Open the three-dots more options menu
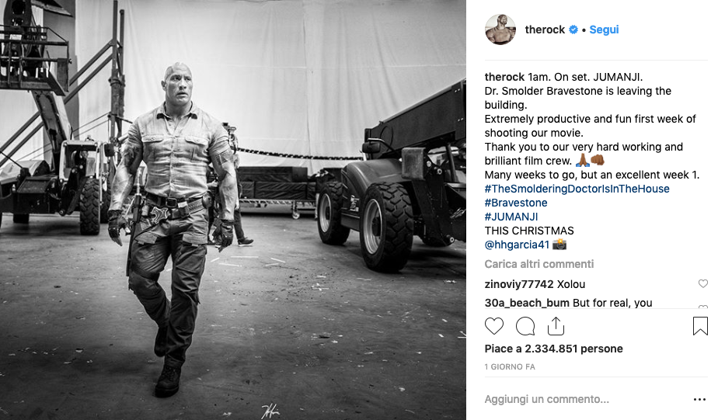 tap(699, 399)
